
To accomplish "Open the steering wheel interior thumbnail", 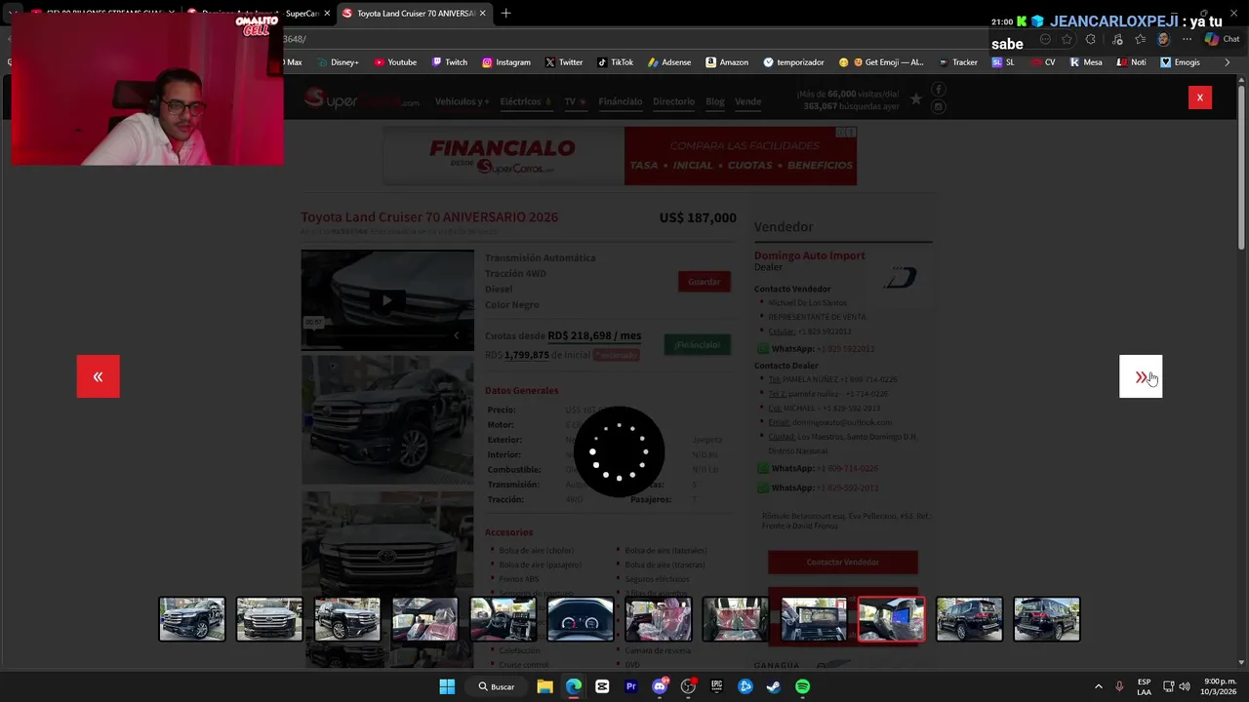I will point(503,619).
